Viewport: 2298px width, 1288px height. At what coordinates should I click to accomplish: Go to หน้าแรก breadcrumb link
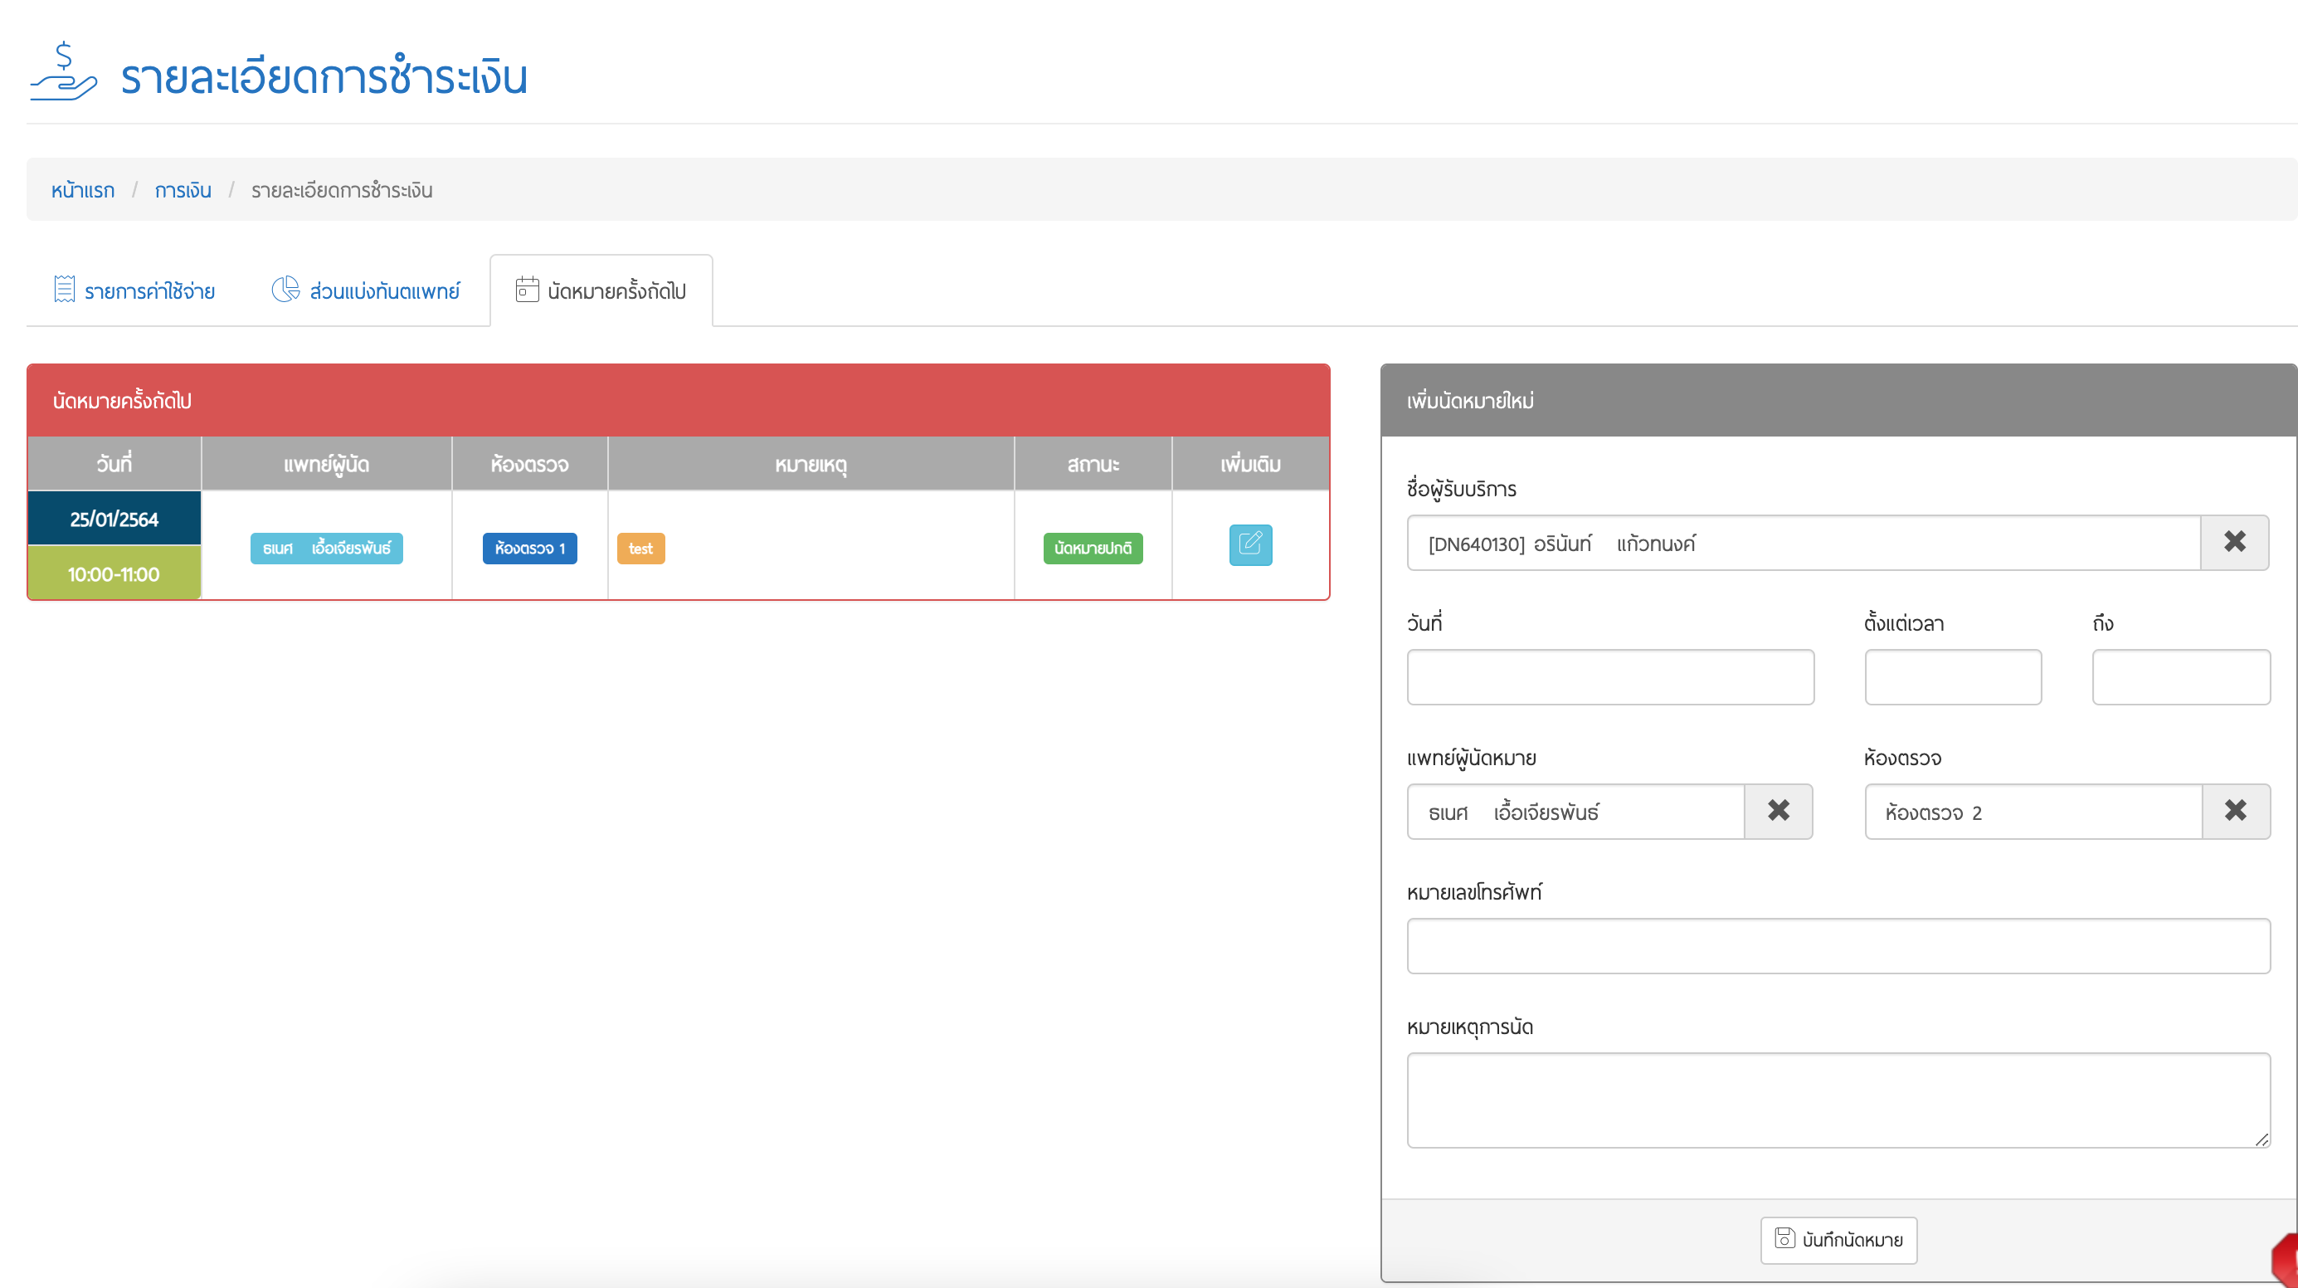point(82,190)
